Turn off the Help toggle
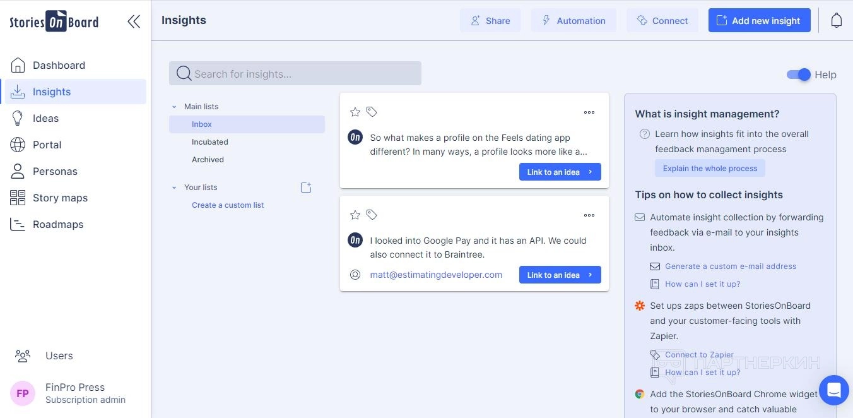The image size is (853, 418). click(x=798, y=75)
